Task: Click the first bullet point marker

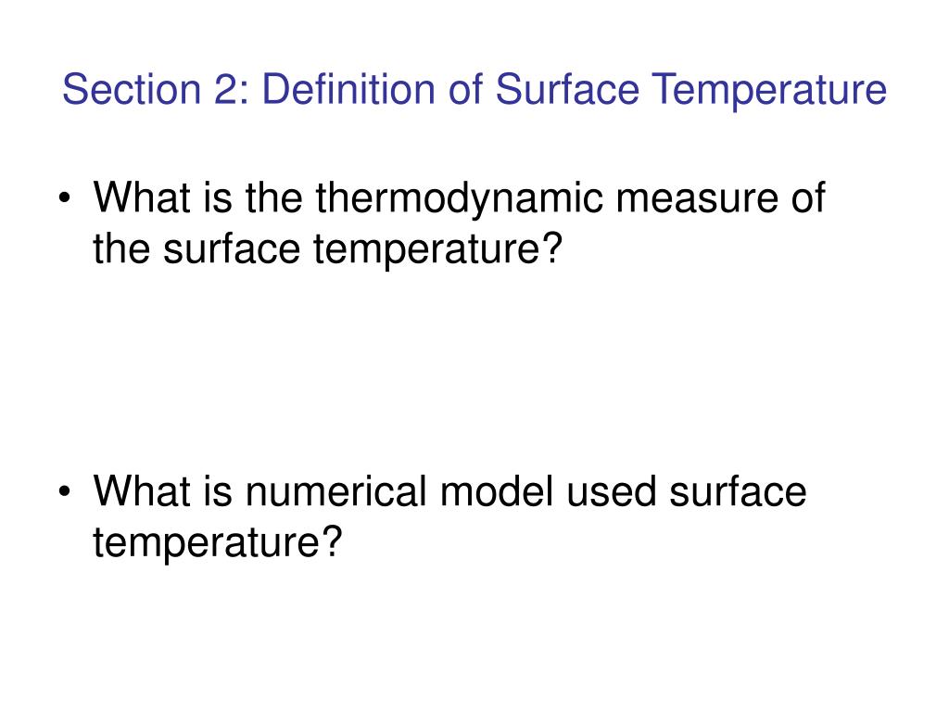Action: 65,198
